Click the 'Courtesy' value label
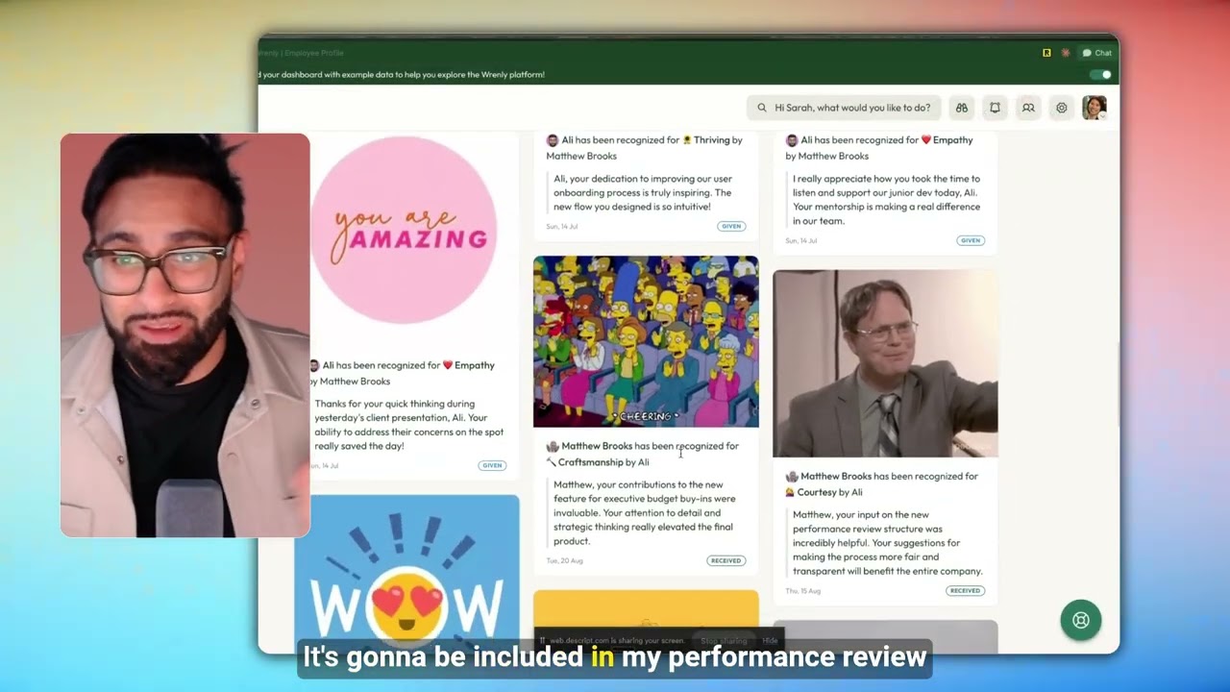1230x692 pixels. [817, 492]
